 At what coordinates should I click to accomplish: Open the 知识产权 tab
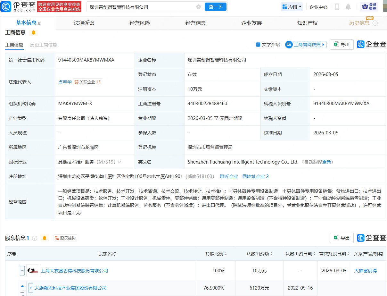pyautogui.click(x=307, y=22)
